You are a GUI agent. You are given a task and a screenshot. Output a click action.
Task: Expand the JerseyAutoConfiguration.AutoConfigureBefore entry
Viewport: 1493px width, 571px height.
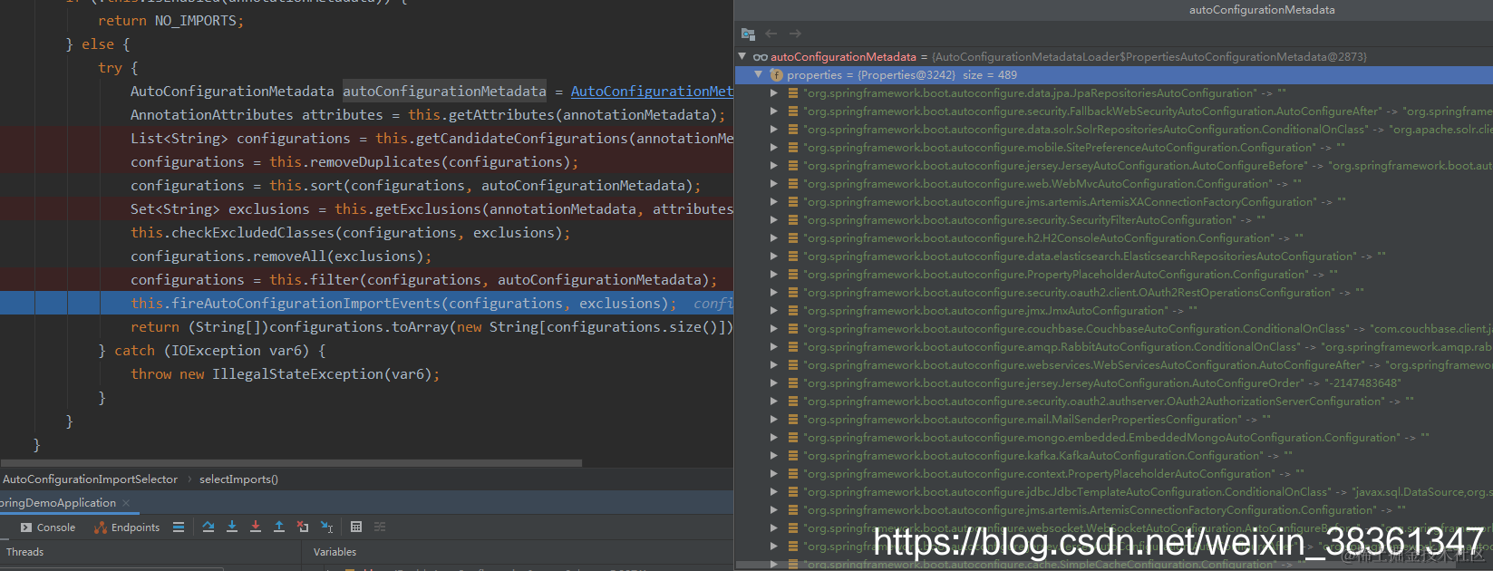tap(774, 166)
